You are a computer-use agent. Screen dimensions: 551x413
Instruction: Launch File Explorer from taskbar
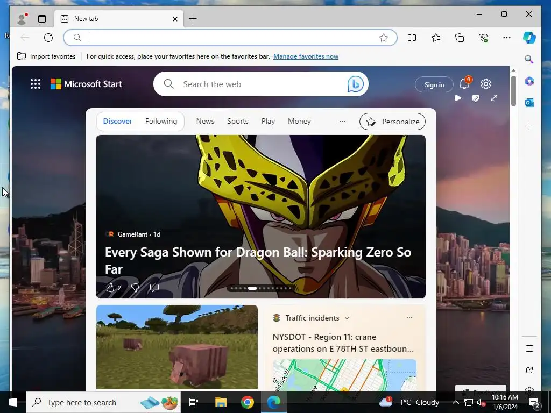[221, 402]
